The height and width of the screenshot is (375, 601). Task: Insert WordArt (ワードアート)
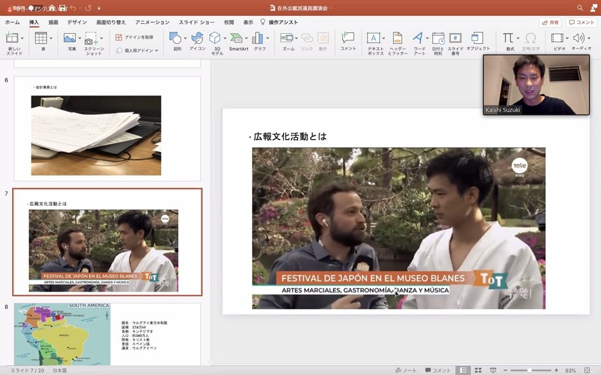(x=418, y=38)
